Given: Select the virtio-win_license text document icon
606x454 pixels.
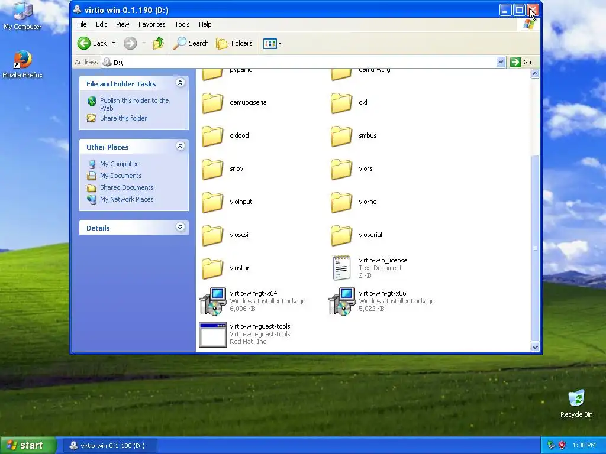Looking at the screenshot, I should [341, 268].
